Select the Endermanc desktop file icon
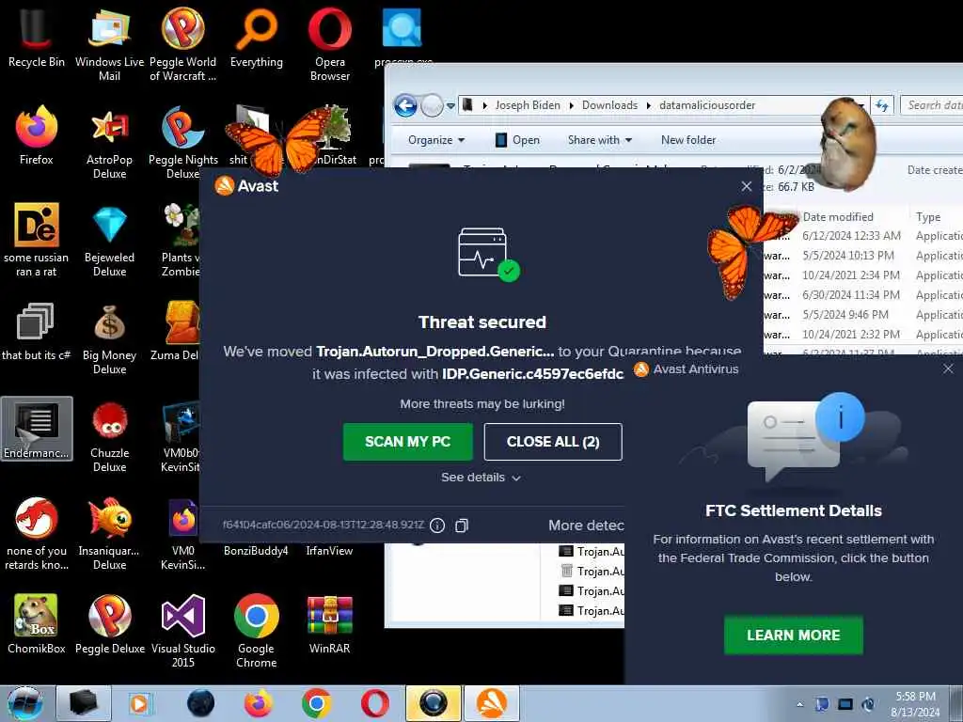The width and height of the screenshot is (963, 722). [x=37, y=429]
